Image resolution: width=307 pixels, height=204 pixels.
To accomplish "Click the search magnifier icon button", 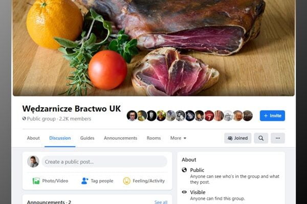I will tap(261, 138).
